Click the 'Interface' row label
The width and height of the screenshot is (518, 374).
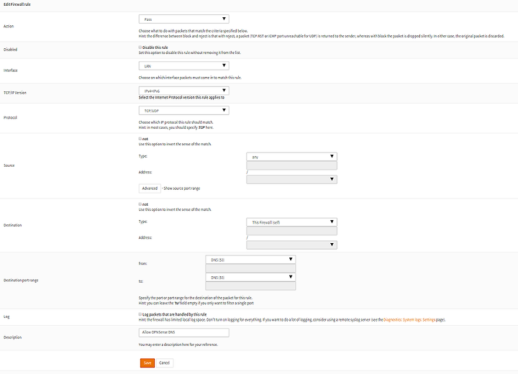coord(11,70)
